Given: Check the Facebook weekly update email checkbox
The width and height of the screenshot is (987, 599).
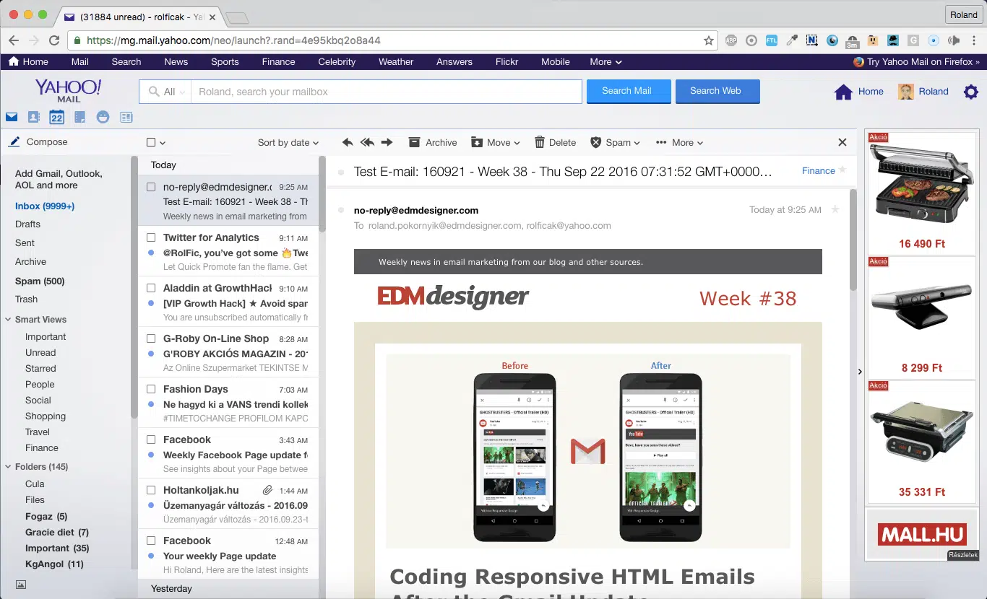Looking at the screenshot, I should point(152,440).
